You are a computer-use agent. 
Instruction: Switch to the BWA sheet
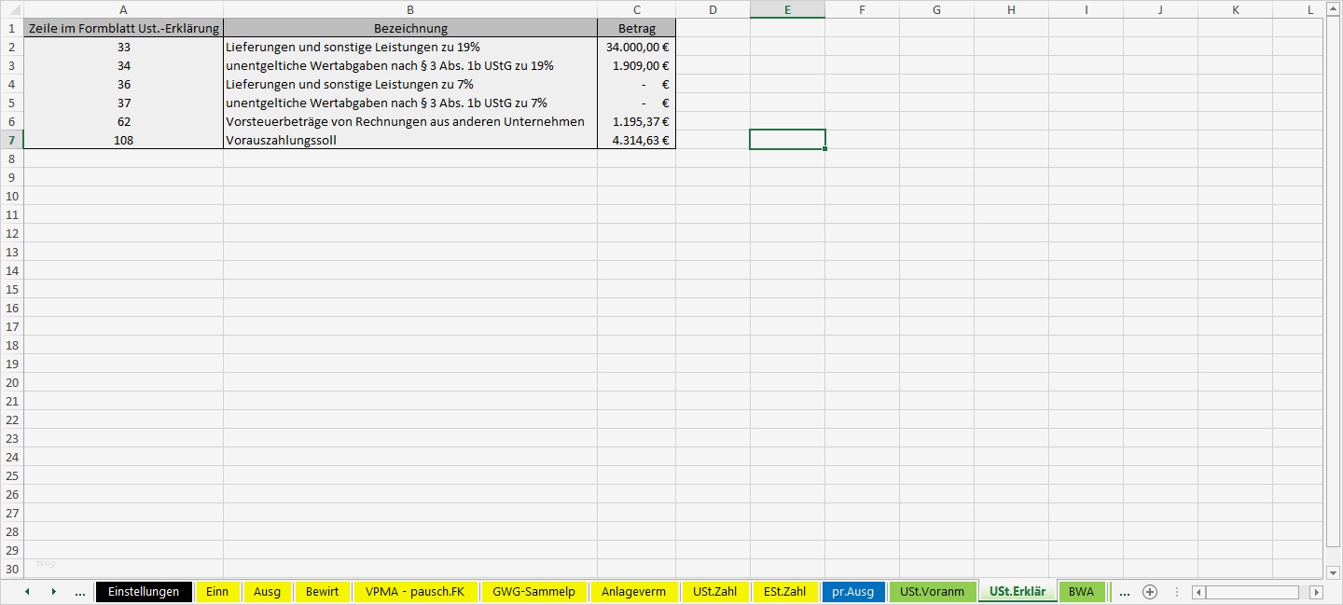click(1082, 591)
